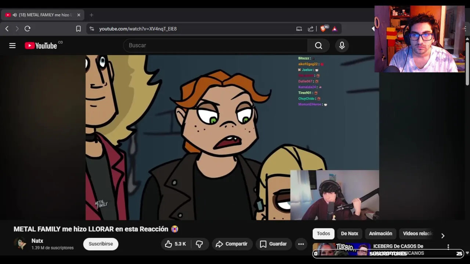The image size is (470, 264).
Task: Bookmark this page in the address bar
Action: point(78,29)
